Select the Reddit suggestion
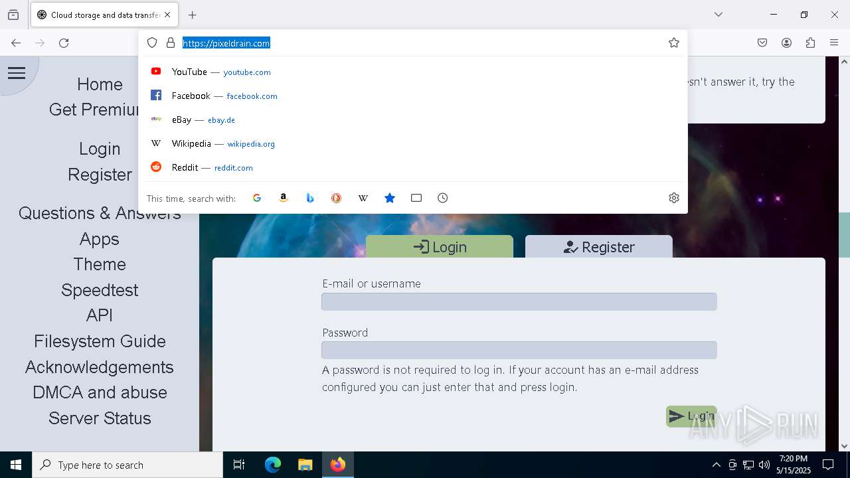 413,167
